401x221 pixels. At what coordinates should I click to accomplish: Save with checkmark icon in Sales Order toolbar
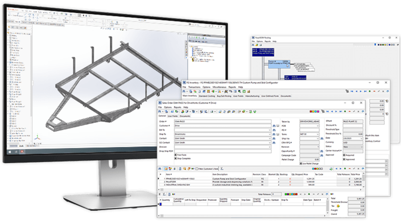tap(354, 112)
